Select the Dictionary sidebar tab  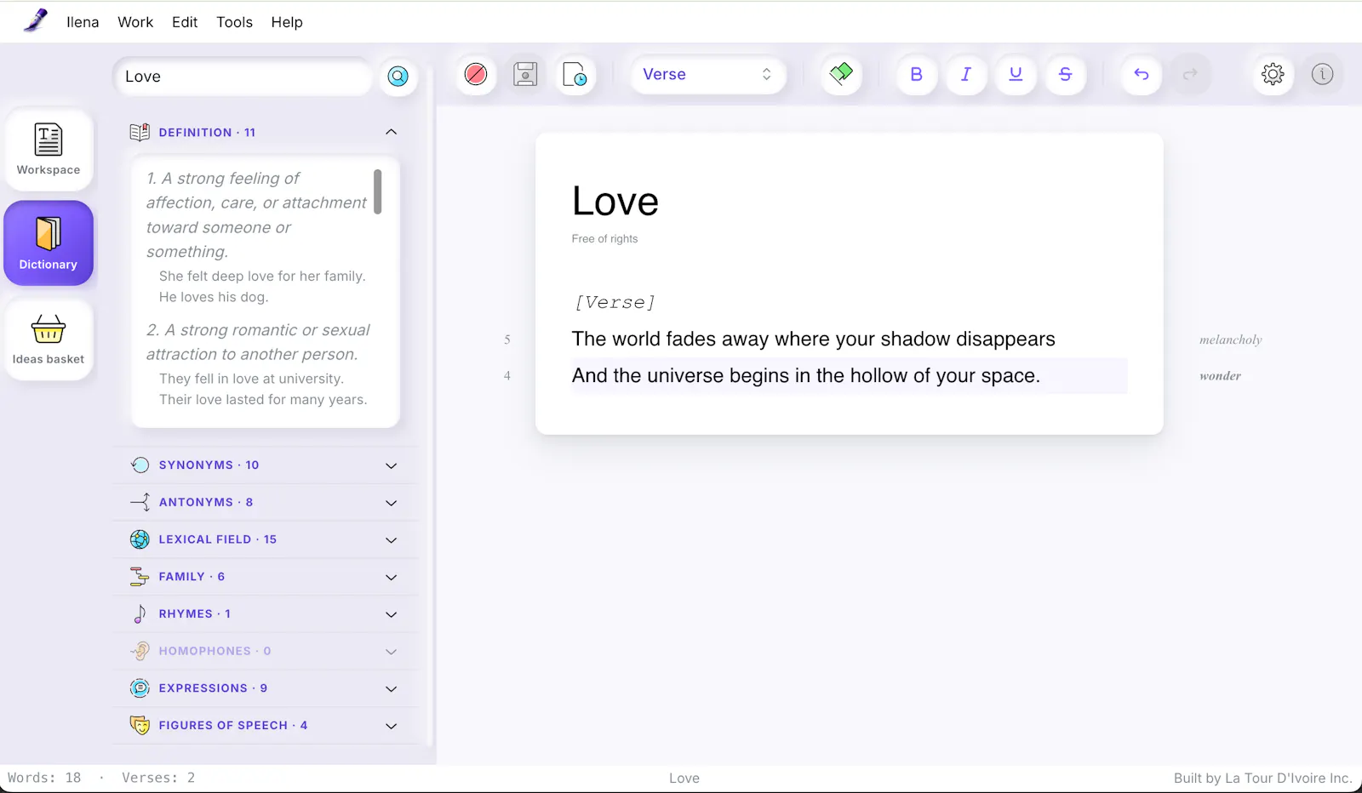49,243
